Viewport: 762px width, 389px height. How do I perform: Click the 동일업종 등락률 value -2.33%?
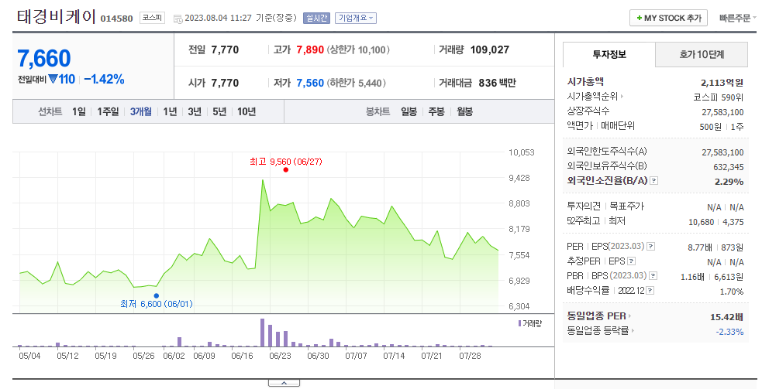(729, 332)
